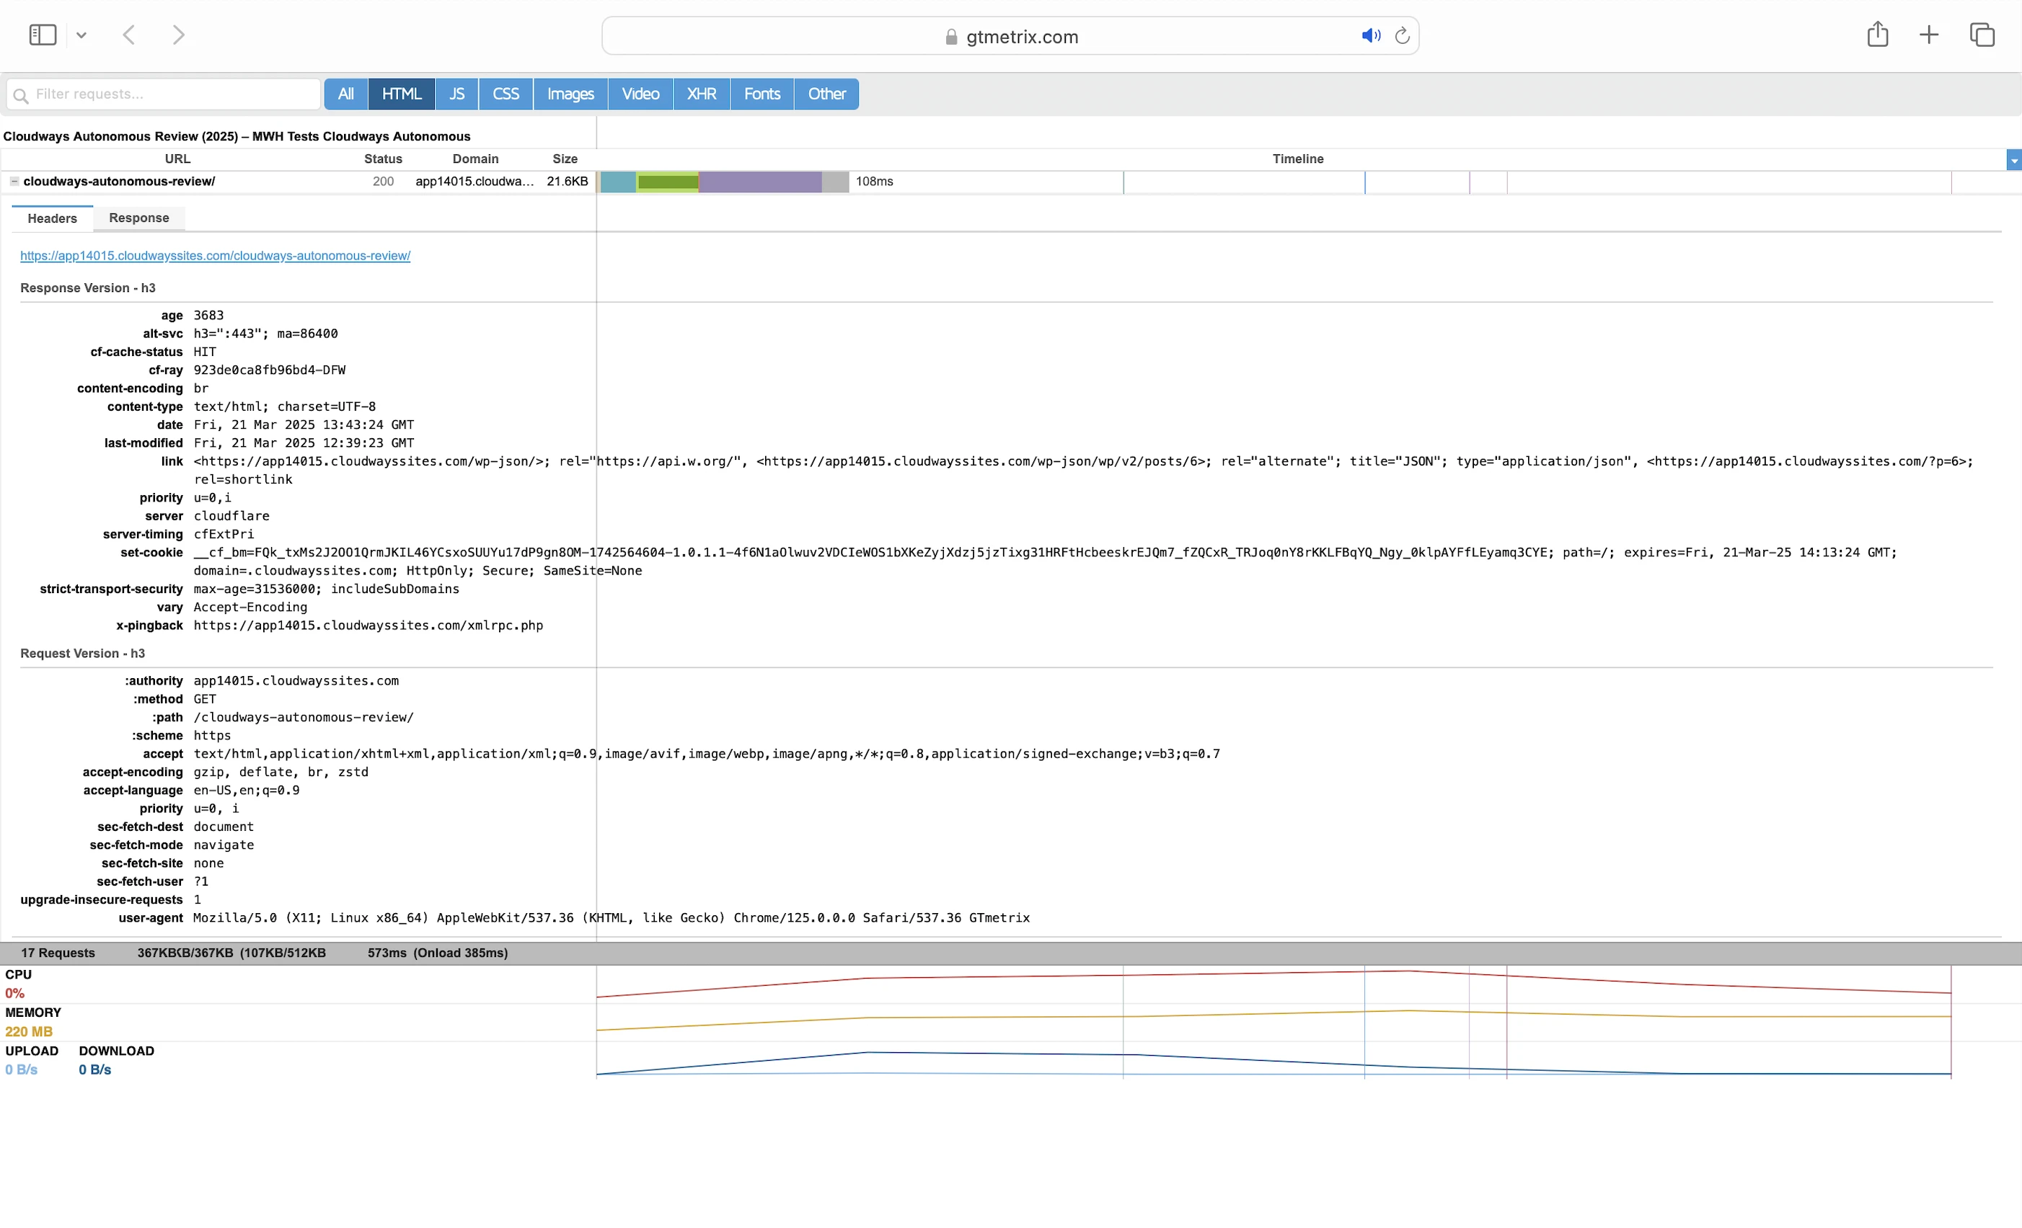
Task: Select the All filter button
Action: click(x=345, y=94)
